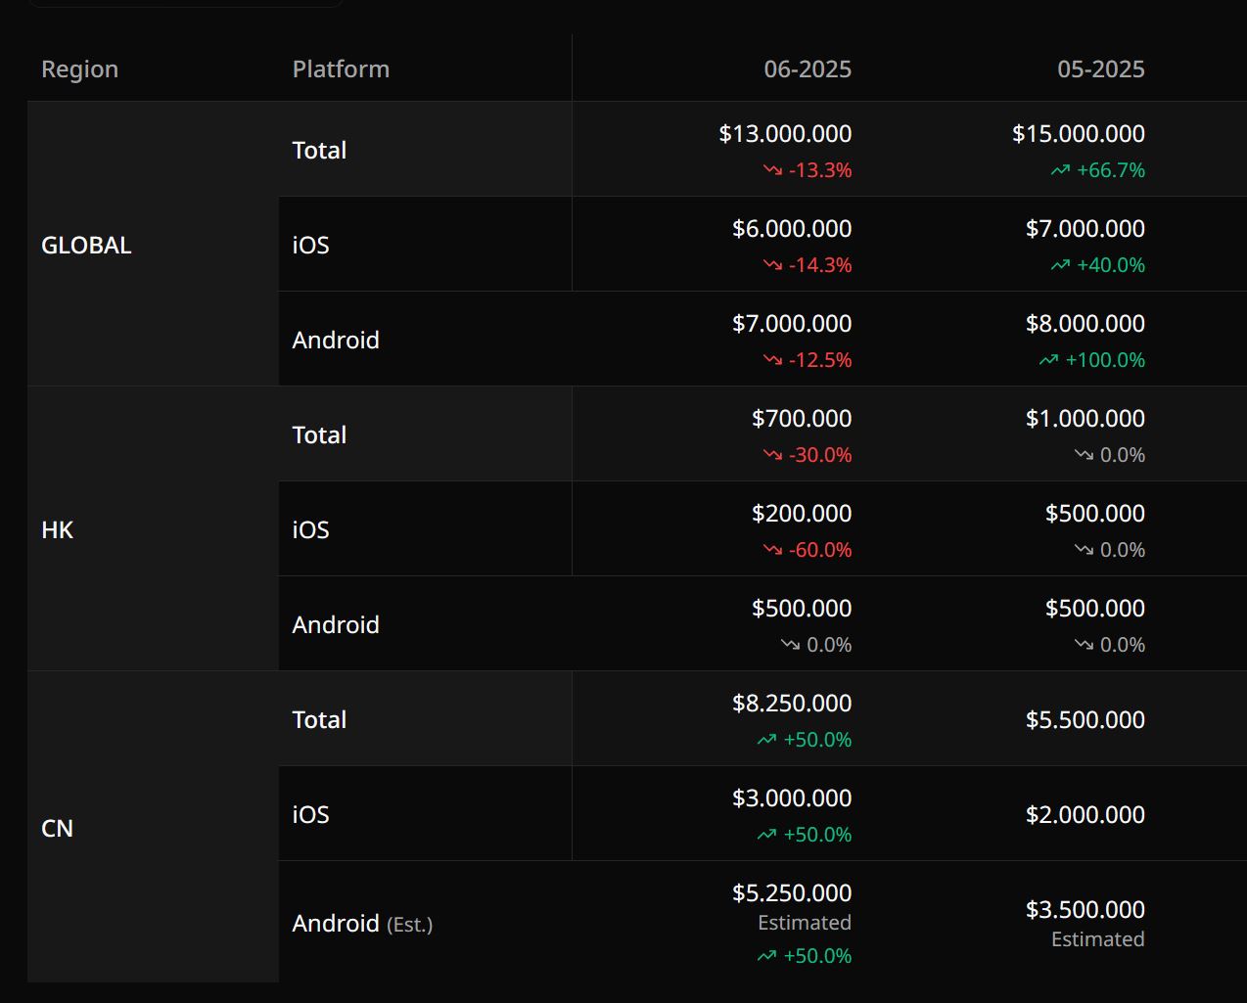The image size is (1247, 1003).
Task: Click the downtrend arrow beside -14.3%
Action: [x=772, y=265]
